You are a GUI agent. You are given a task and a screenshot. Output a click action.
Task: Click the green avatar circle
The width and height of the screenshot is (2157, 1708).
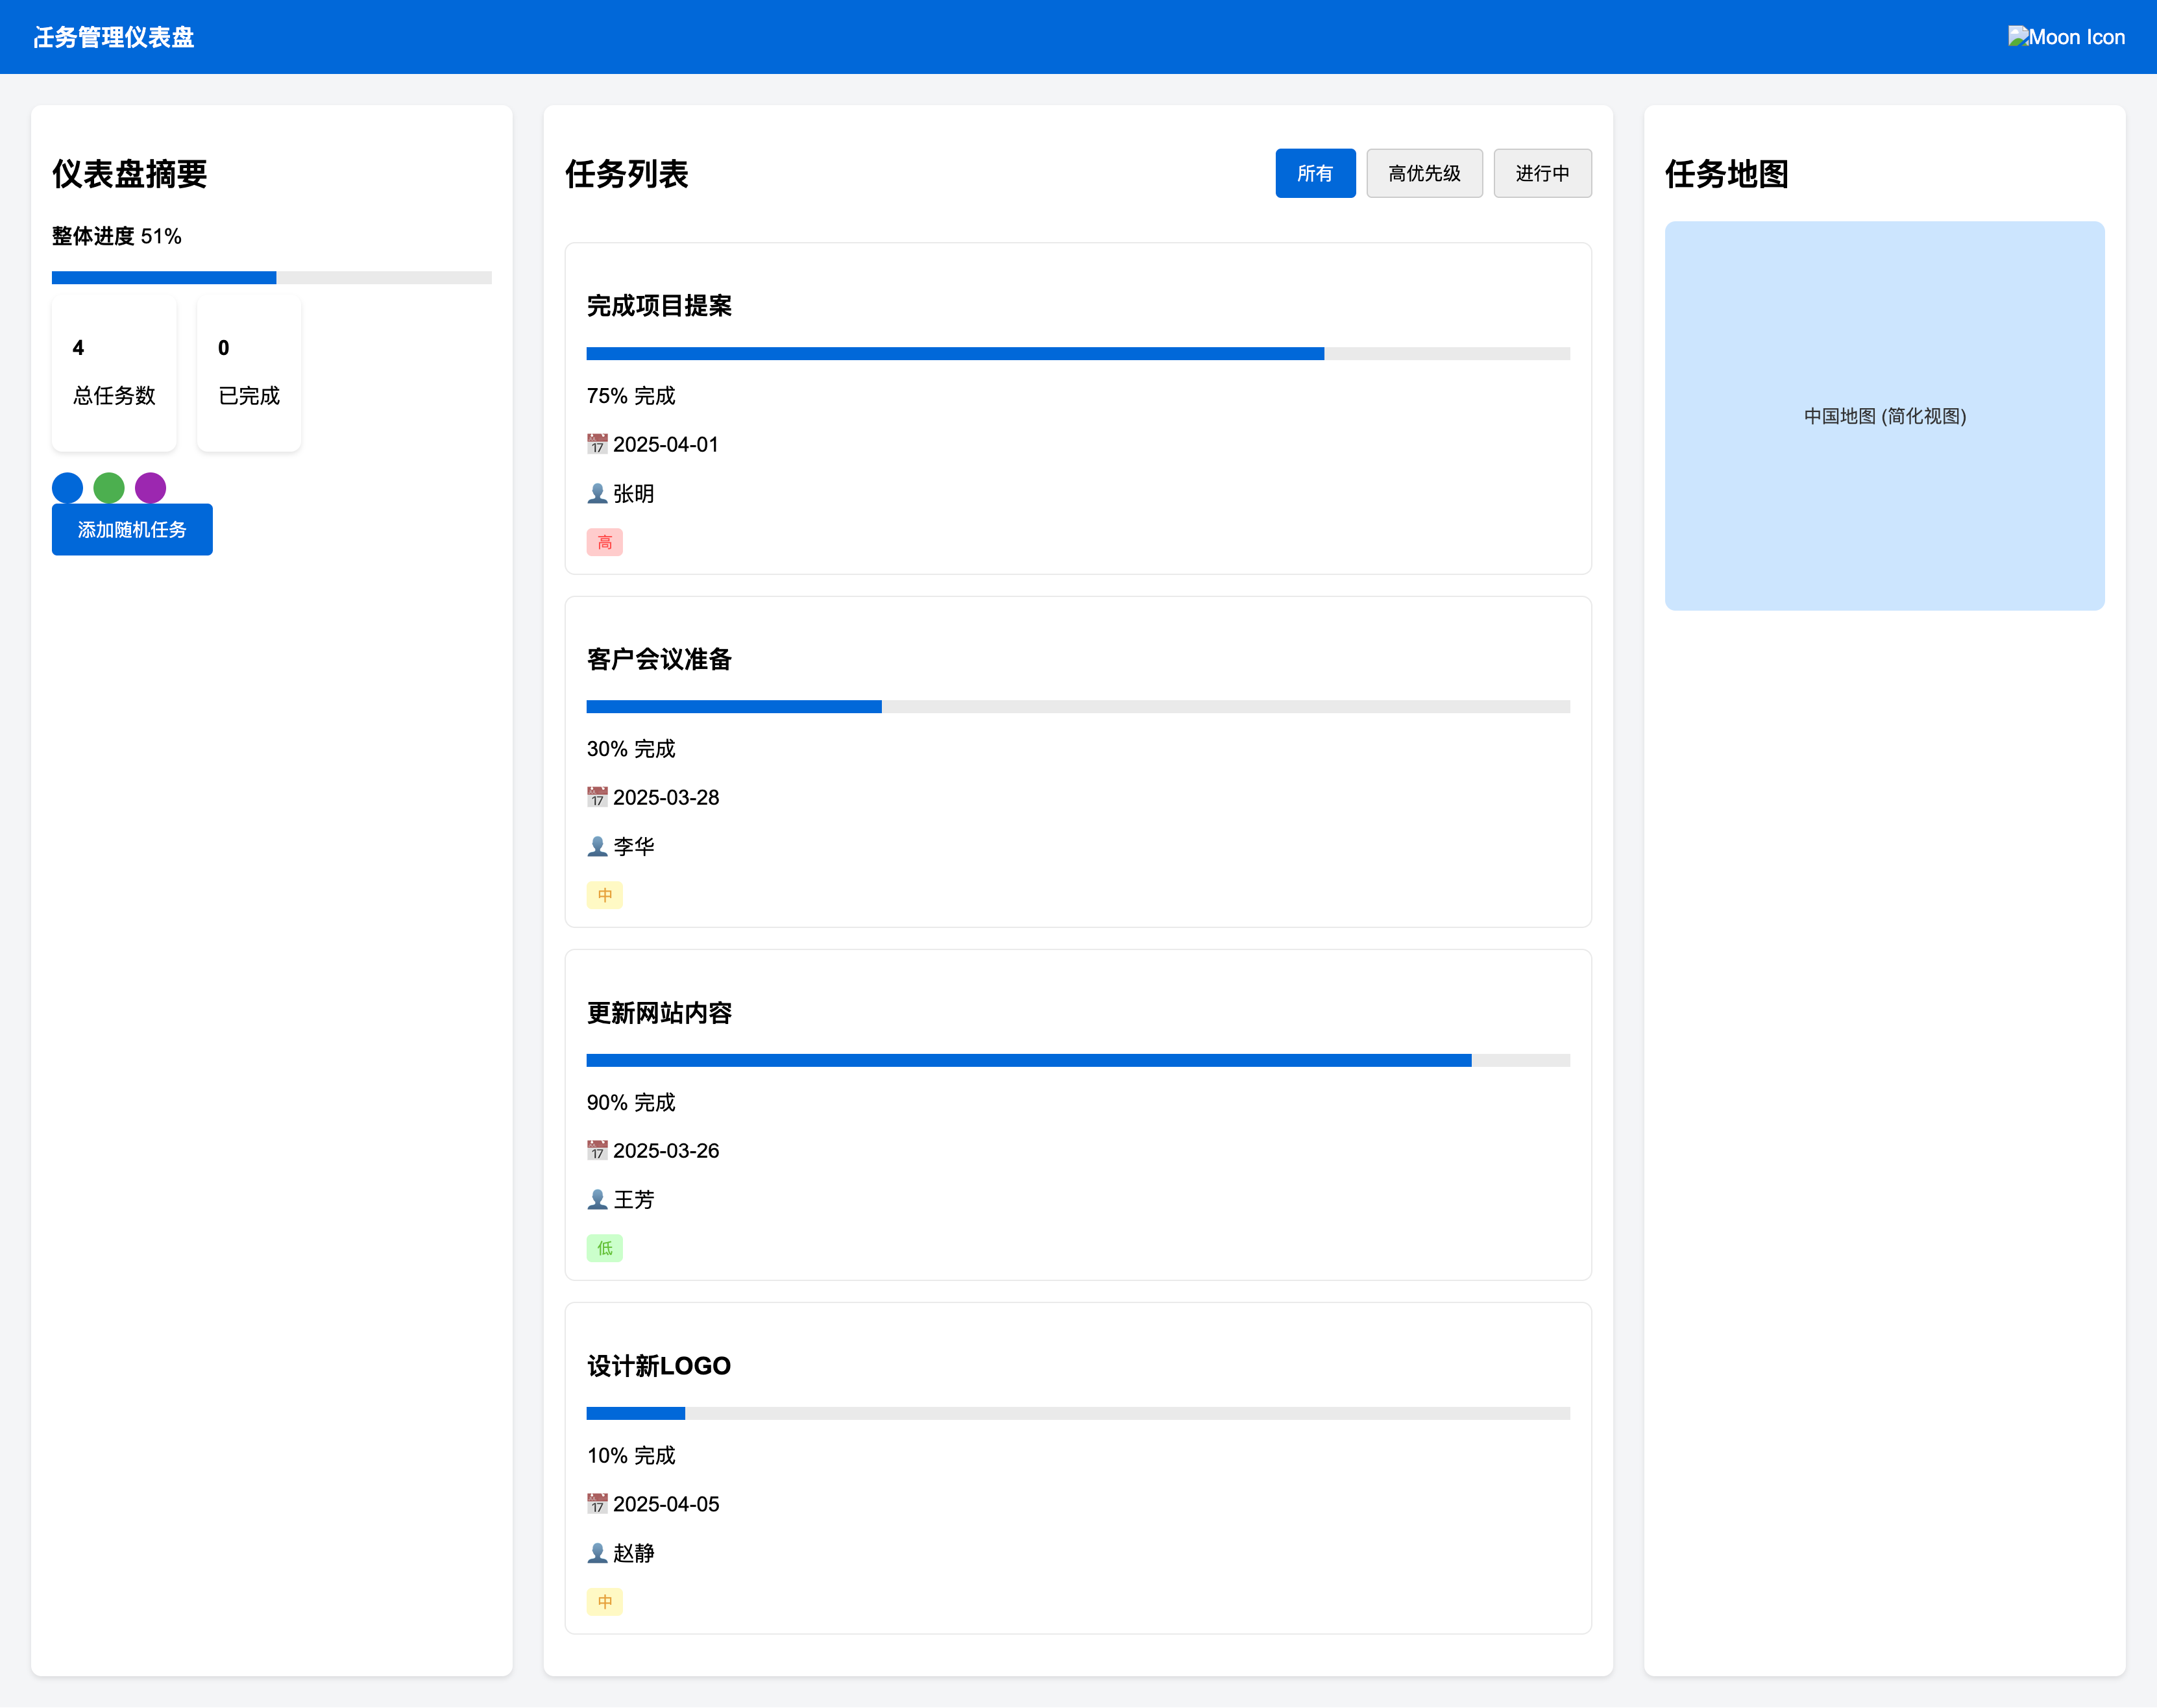[x=108, y=488]
